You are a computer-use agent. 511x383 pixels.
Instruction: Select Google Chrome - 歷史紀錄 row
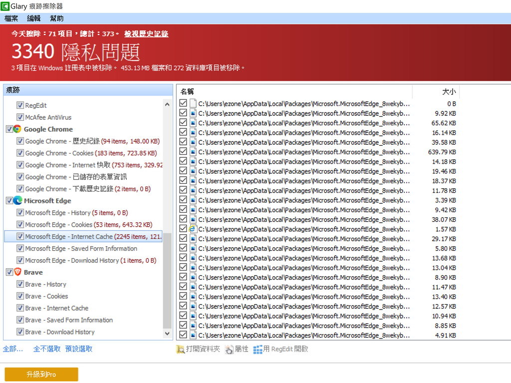pos(92,141)
